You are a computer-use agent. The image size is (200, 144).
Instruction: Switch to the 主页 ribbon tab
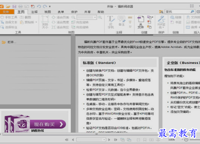[x=21, y=12]
